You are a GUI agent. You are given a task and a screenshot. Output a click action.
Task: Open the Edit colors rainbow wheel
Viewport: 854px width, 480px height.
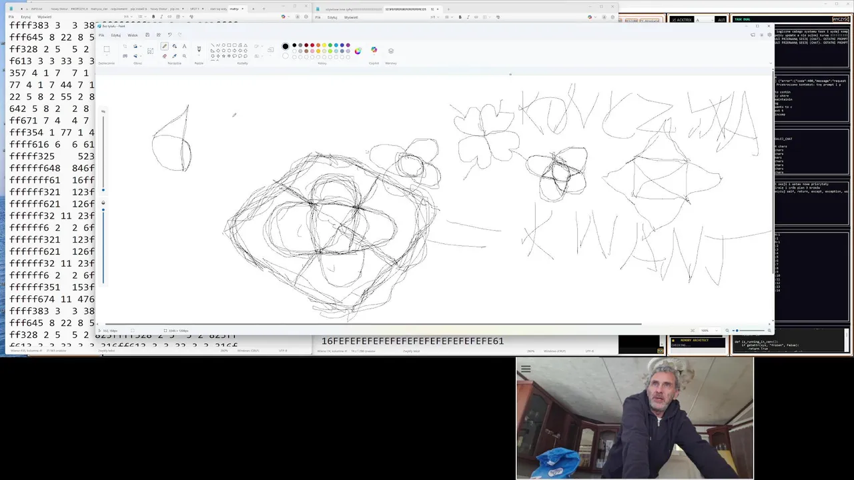click(x=358, y=51)
